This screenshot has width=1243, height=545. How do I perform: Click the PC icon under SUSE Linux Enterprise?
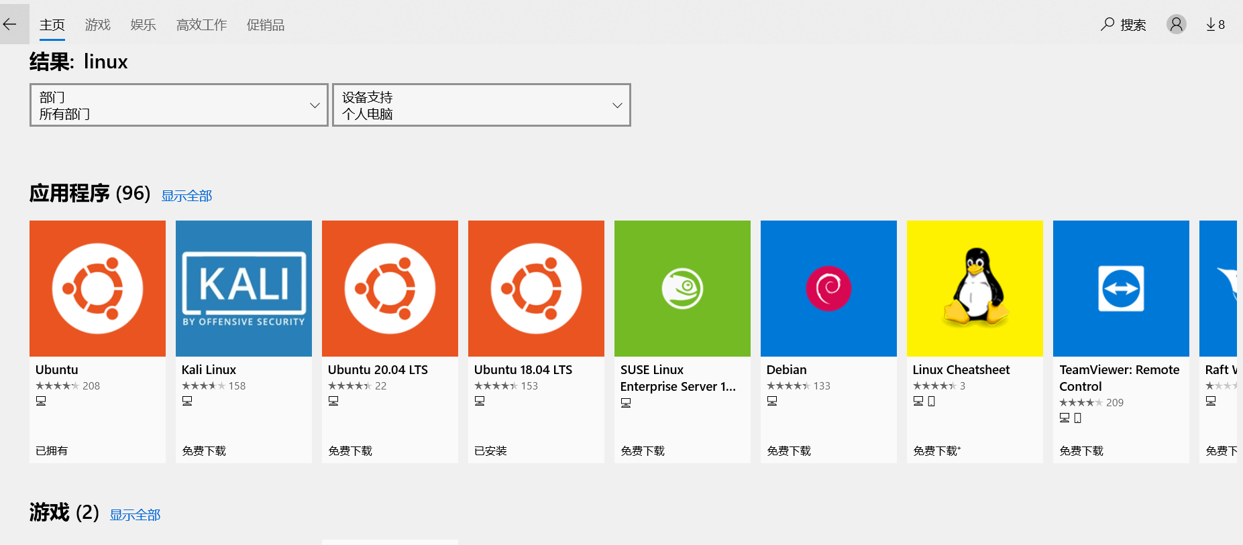(x=626, y=403)
